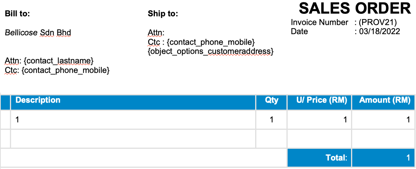This screenshot has height=169, width=416.
Task: Click the Amount (RM) header
Action: pos(383,102)
